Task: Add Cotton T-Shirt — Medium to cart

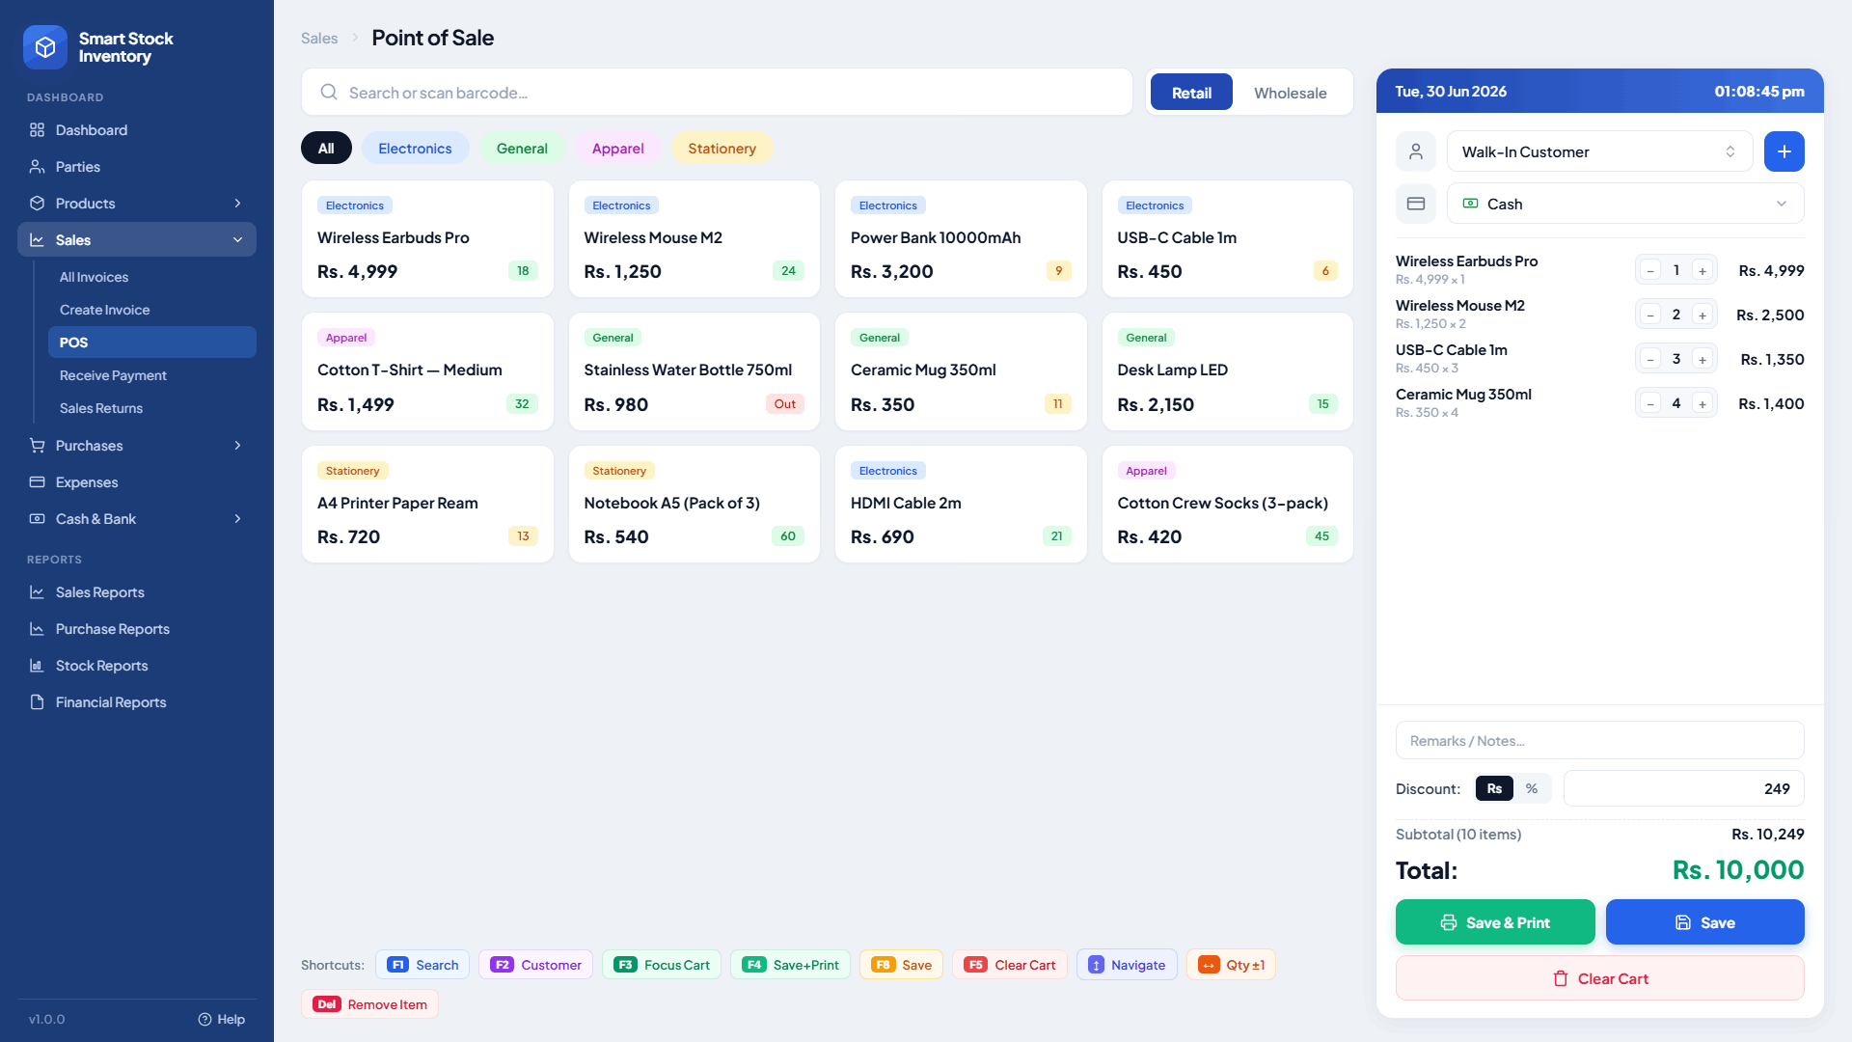Action: [427, 371]
